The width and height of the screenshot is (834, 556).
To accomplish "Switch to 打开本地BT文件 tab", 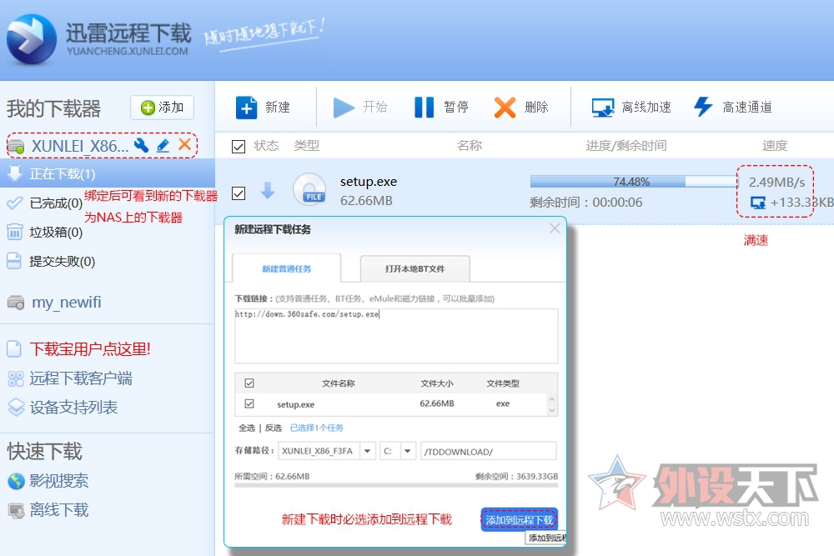I will (x=414, y=269).
